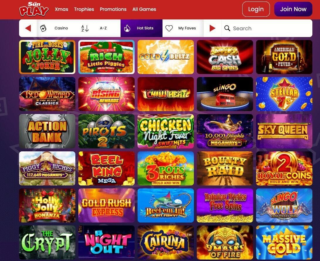This screenshot has height=261, width=320.
Task: Click the Hot Slots flame icon
Action: coord(127,28)
